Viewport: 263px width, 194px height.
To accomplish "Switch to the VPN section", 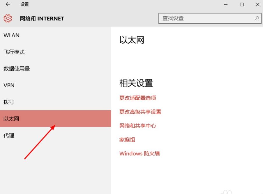I will [x=9, y=86].
